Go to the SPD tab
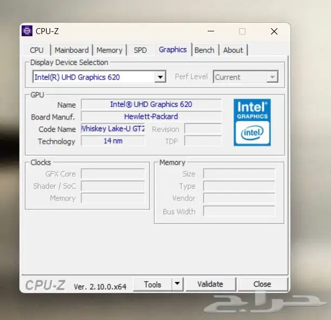 [140, 50]
